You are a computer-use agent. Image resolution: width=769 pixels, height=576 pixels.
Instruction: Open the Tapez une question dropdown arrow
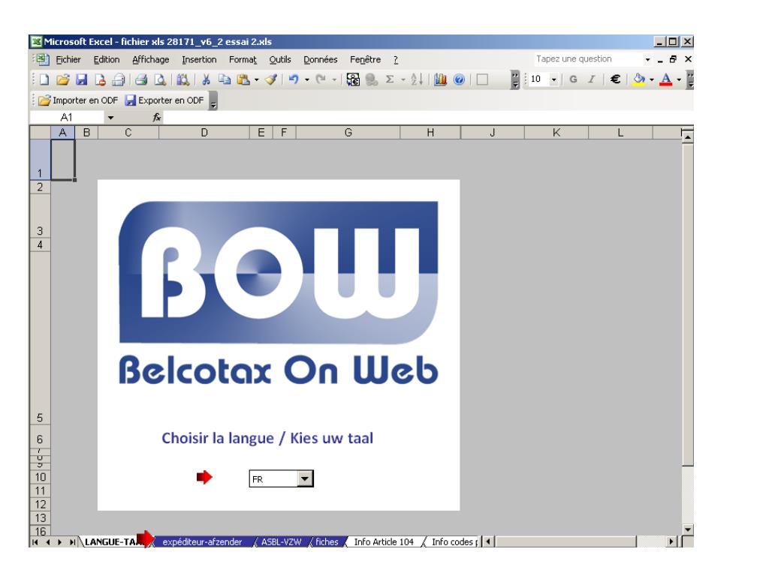click(x=648, y=60)
